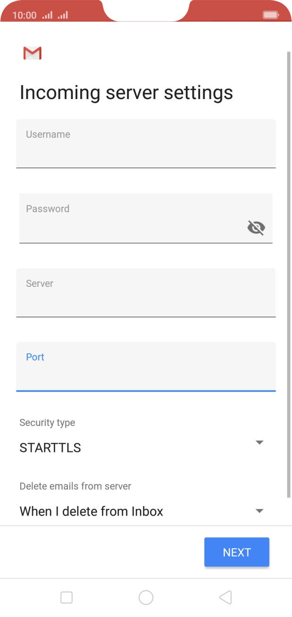Expand the Delete emails from server dropdown

click(x=259, y=510)
